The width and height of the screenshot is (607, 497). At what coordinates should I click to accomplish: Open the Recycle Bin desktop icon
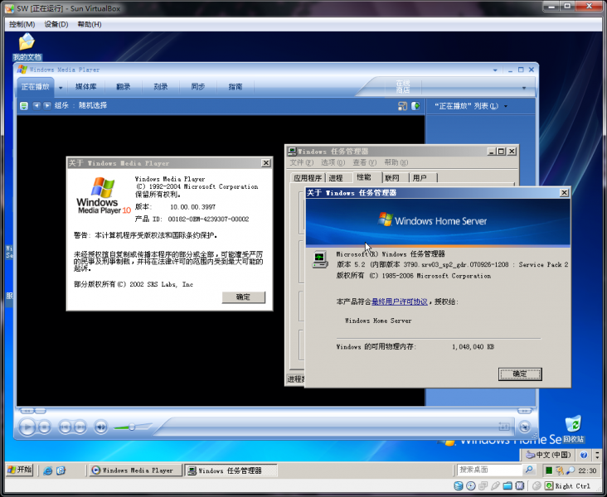(574, 429)
